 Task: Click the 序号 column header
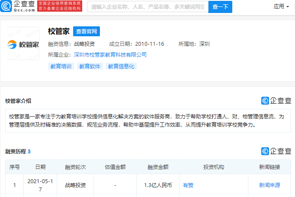14,167
